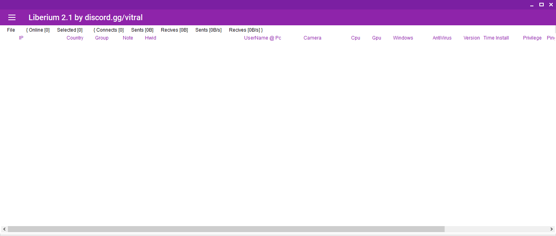556x236 pixels.
Task: Open the File menu
Action: [11, 30]
